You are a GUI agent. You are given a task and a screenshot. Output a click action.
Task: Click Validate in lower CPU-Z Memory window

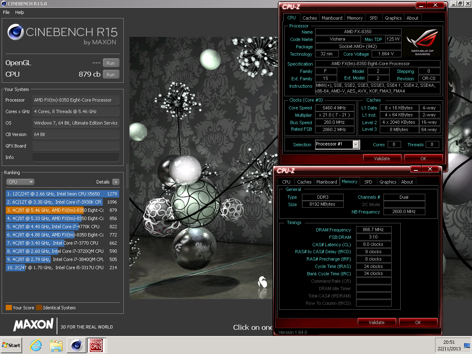pos(377,322)
